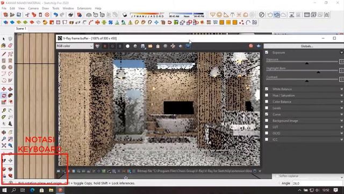
Task: Open the Camera menu
Action: pyautogui.click(x=33, y=9)
